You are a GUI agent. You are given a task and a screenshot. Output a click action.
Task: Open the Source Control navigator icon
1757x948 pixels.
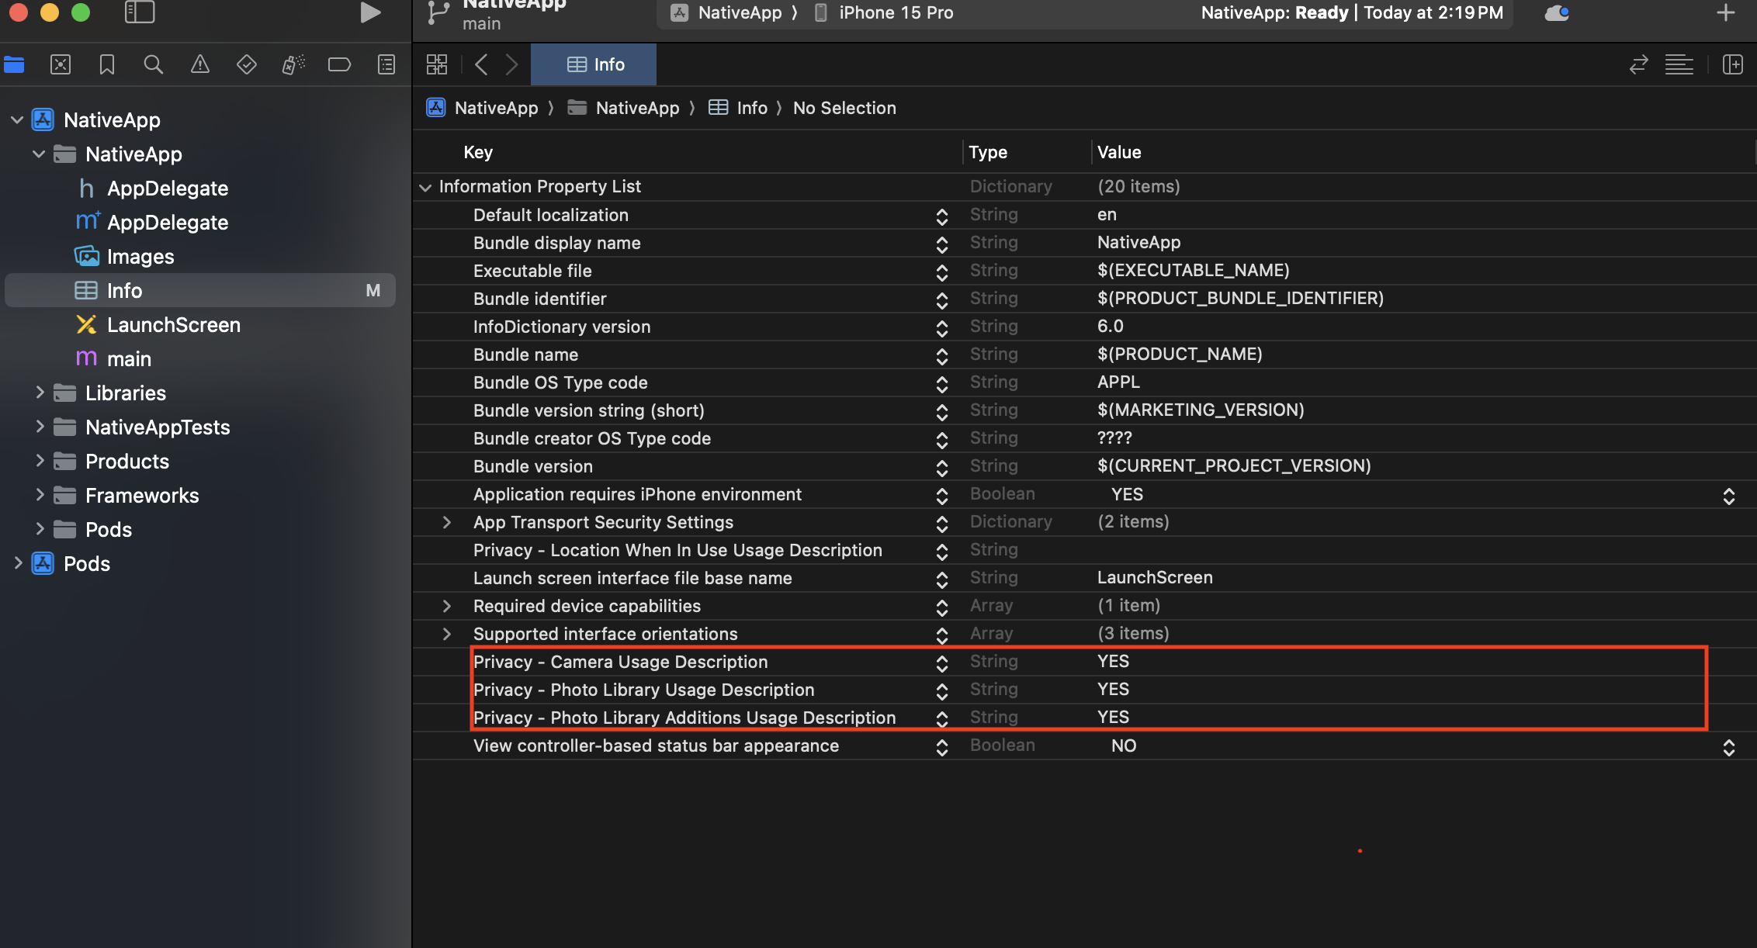tap(61, 64)
